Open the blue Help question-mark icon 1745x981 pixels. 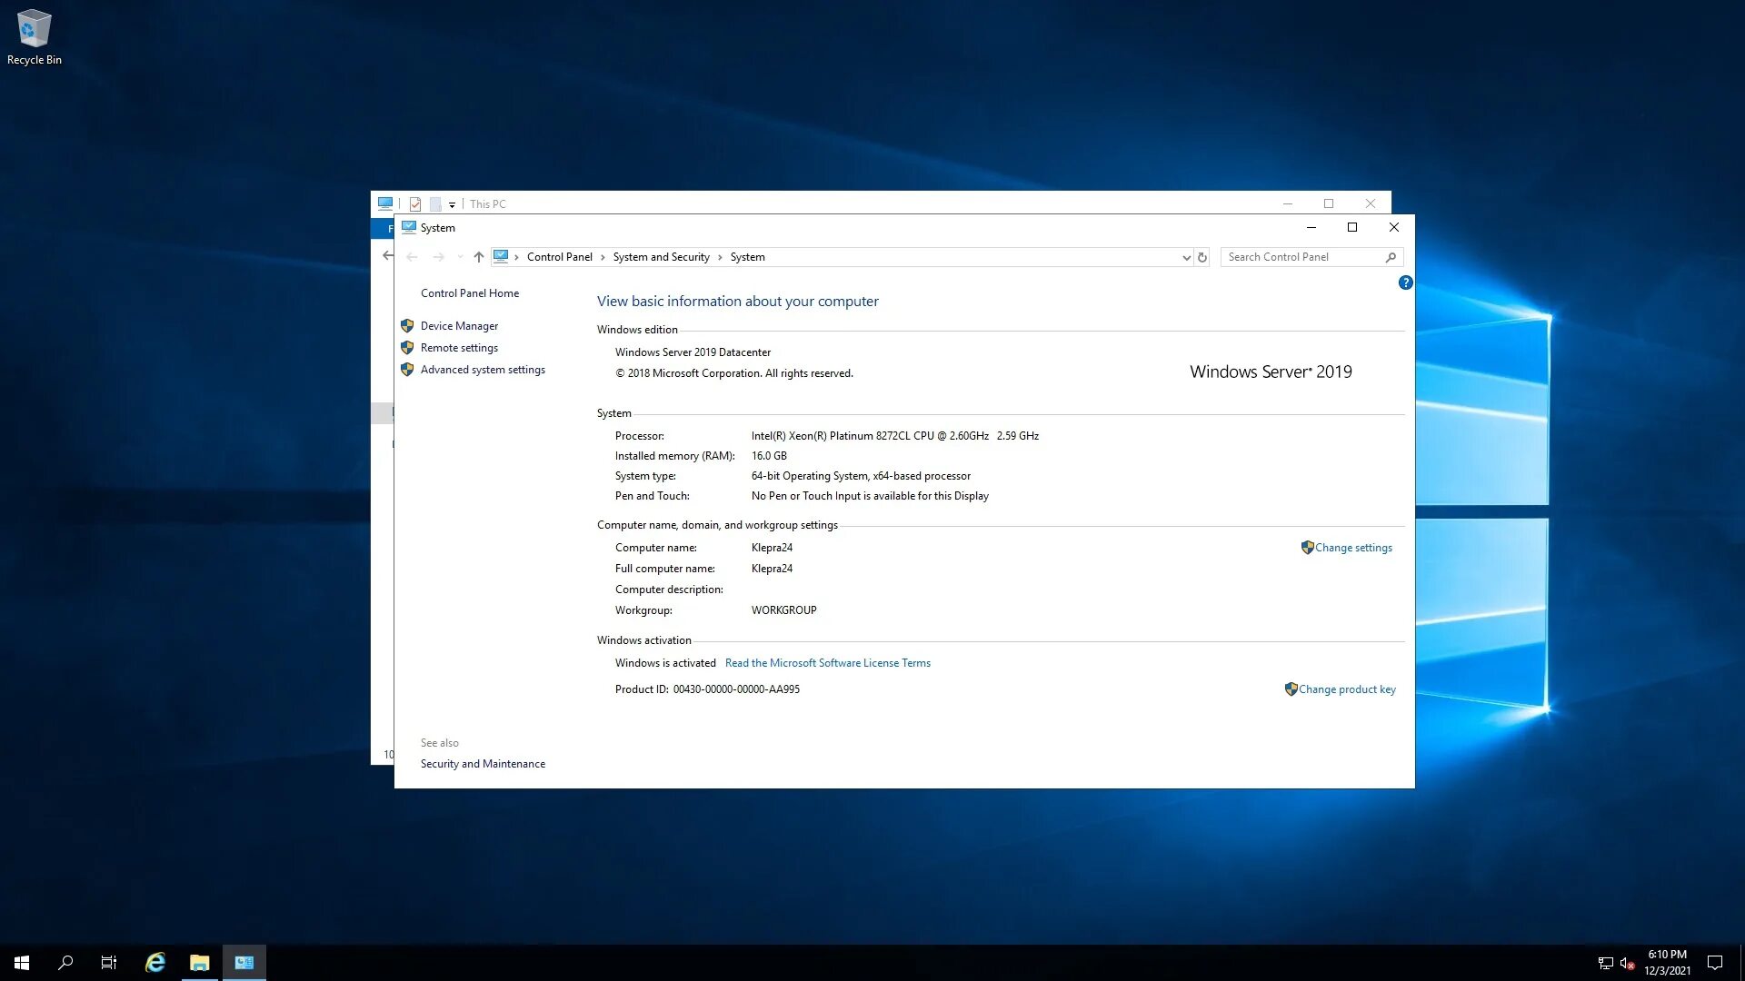tap(1405, 282)
